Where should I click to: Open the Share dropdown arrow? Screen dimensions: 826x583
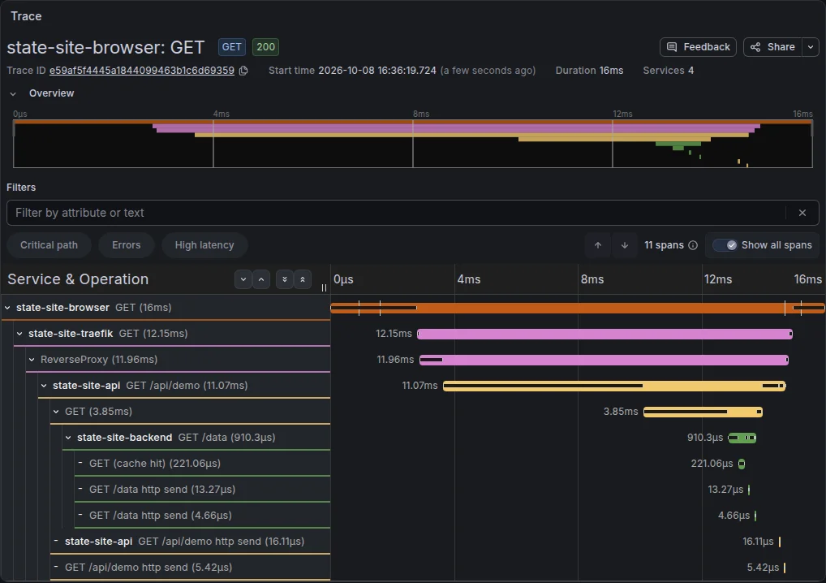(x=811, y=47)
